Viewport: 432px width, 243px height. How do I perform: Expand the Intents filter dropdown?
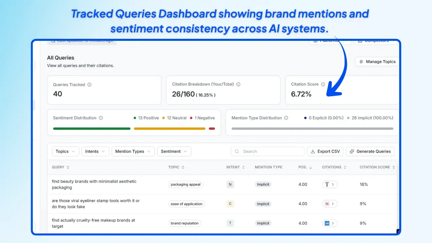coord(95,151)
